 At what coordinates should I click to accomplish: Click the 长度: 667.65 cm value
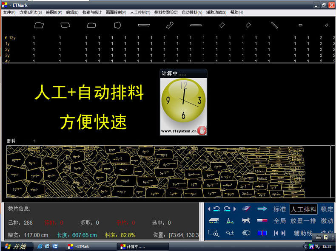[77, 235]
